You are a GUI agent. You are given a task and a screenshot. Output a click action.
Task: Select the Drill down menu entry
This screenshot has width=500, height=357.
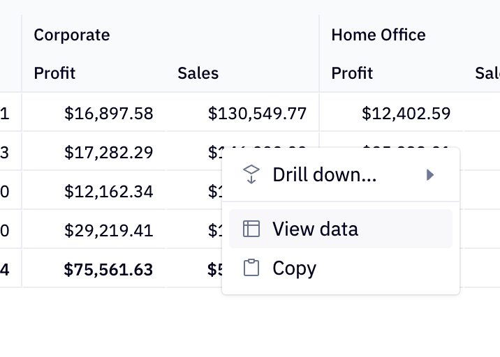324,174
